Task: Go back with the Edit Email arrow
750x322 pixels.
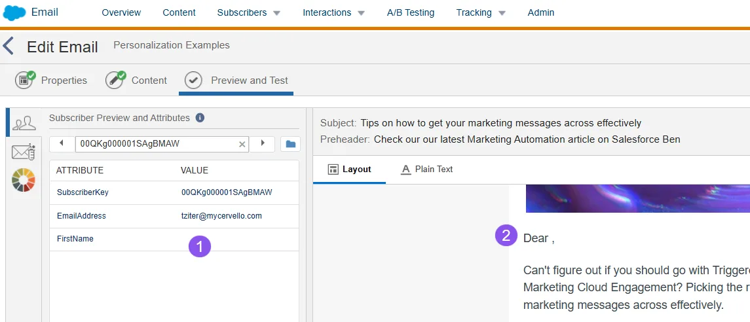Action: (8, 47)
